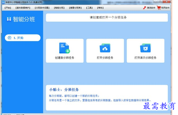
Task: Open the 【查看分班表】 menu
Action: click(x=75, y=8)
